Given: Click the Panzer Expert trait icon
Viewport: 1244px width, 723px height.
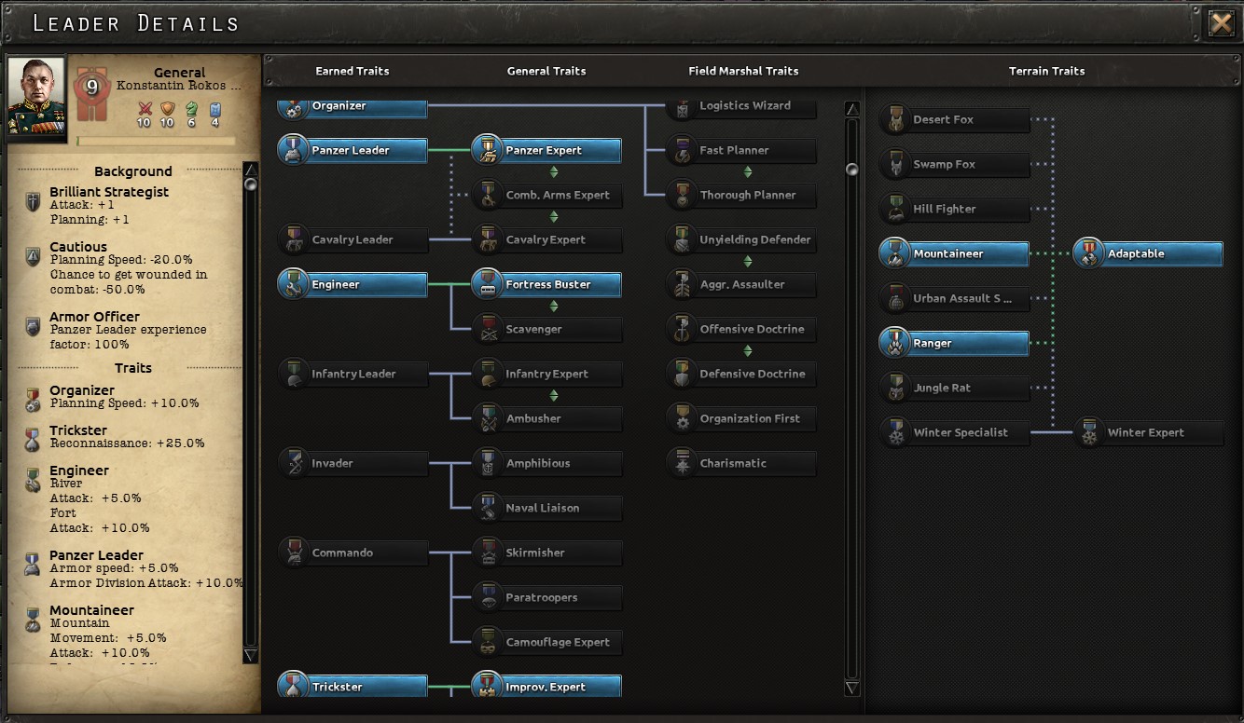Looking at the screenshot, I should tap(488, 150).
